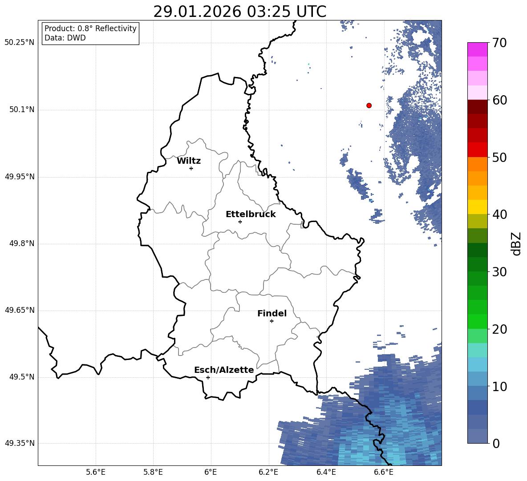Click the Ettelbruck station cross marker
This screenshot has width=527, height=481.
240,222
